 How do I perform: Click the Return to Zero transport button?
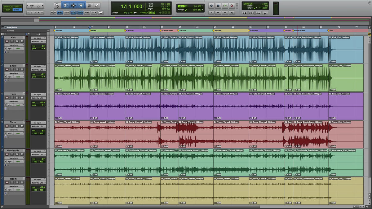(211, 13)
